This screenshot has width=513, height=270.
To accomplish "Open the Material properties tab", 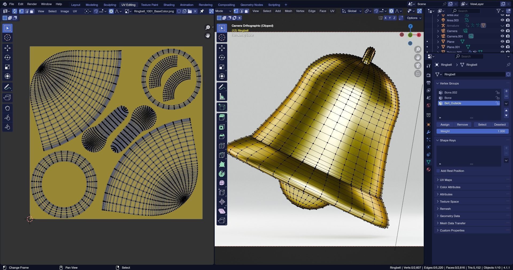I will pyautogui.click(x=429, y=169).
